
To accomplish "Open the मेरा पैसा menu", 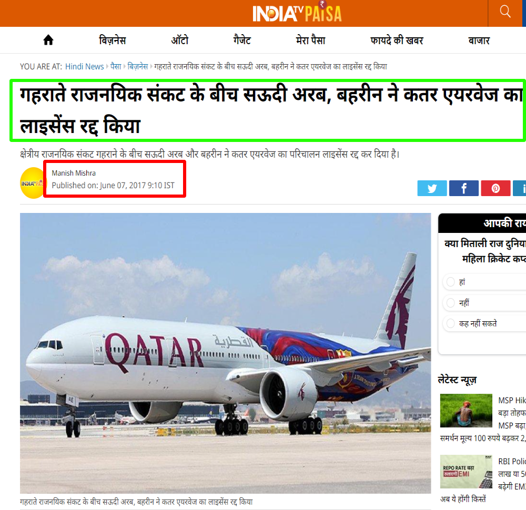I will click(311, 40).
